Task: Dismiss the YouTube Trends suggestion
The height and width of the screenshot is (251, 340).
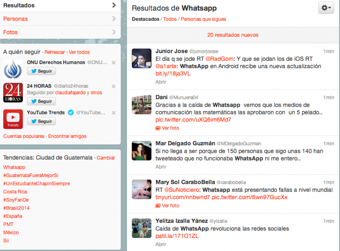Action: (x=114, y=113)
